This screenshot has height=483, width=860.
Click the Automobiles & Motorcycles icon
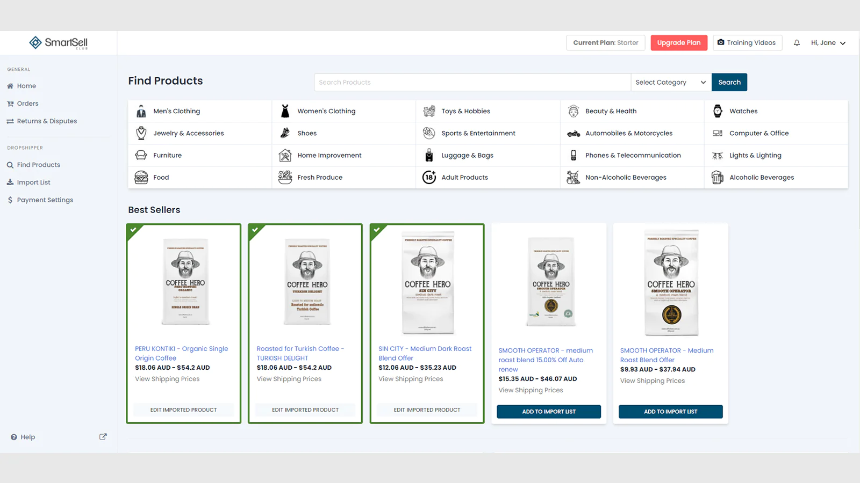(574, 133)
